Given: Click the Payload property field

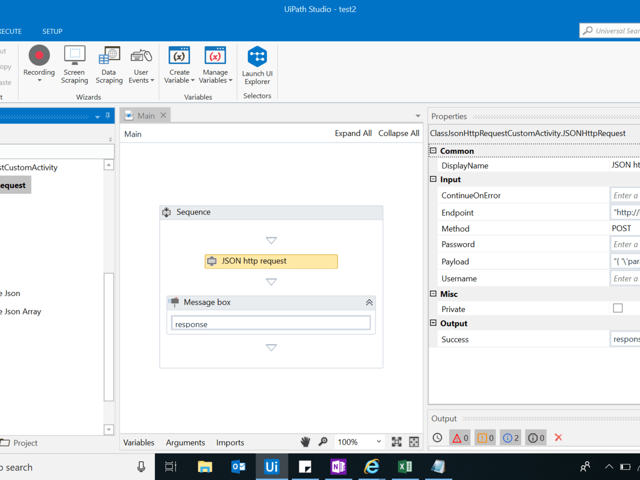Looking at the screenshot, I should coord(625,261).
